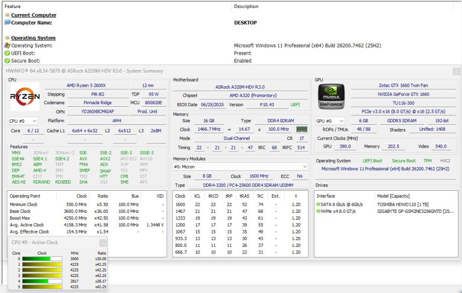The width and height of the screenshot is (462, 293).
Task: Close the CPU #0 Active Clock popup
Action: (x=102, y=242)
